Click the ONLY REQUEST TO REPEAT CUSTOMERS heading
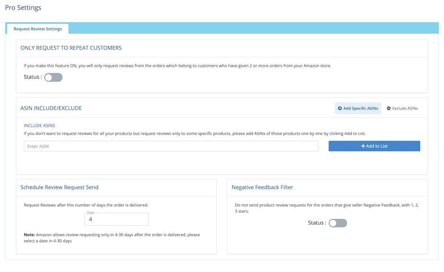 click(71, 48)
